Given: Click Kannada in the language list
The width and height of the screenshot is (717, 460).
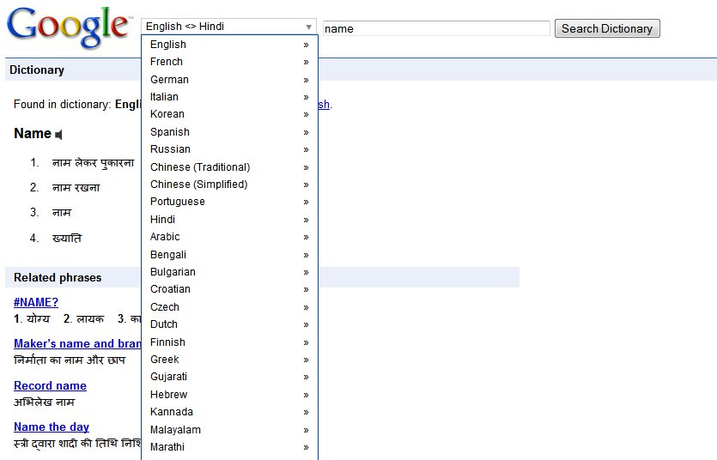Looking at the screenshot, I should pyautogui.click(x=229, y=413).
